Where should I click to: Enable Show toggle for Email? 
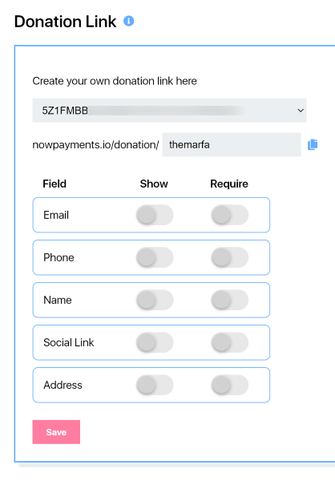click(x=155, y=215)
